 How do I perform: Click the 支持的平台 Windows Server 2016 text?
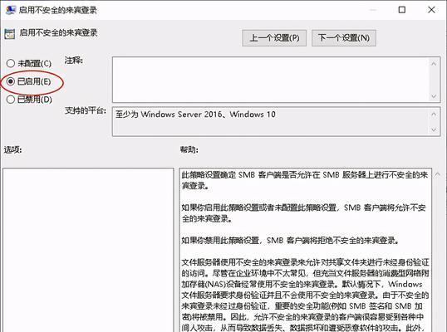click(195, 115)
